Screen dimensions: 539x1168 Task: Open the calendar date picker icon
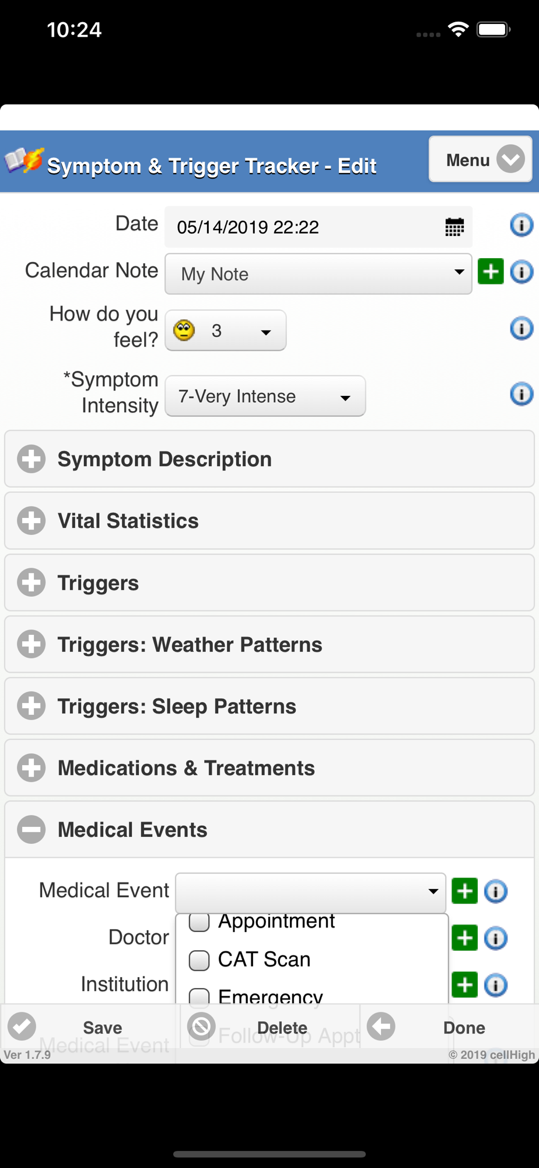tap(454, 227)
